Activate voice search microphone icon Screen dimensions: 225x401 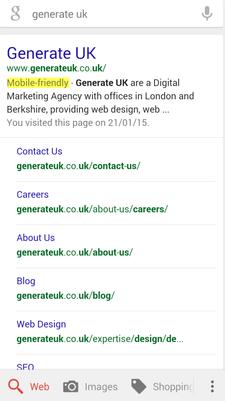point(207,13)
